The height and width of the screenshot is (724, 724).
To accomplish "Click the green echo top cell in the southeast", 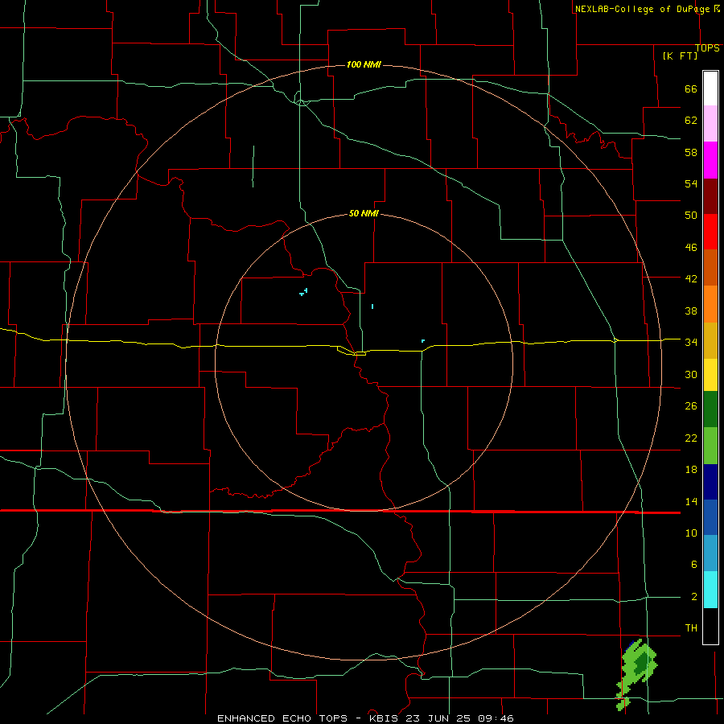I will click(x=636, y=674).
